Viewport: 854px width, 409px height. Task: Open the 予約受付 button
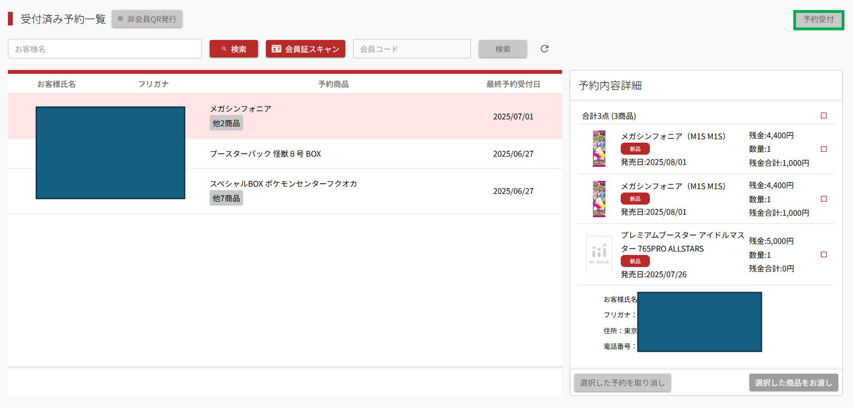click(819, 20)
